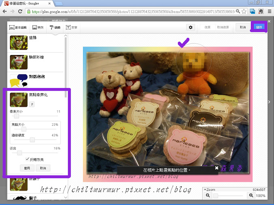Save the photo with 儲存 button
The image size is (274, 205).
(x=259, y=27)
